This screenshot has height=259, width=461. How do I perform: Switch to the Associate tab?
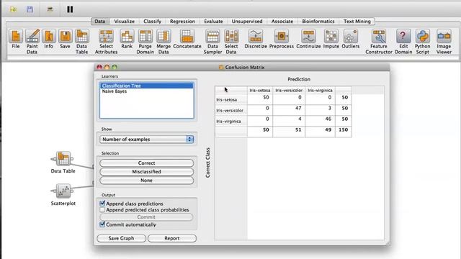point(282,21)
